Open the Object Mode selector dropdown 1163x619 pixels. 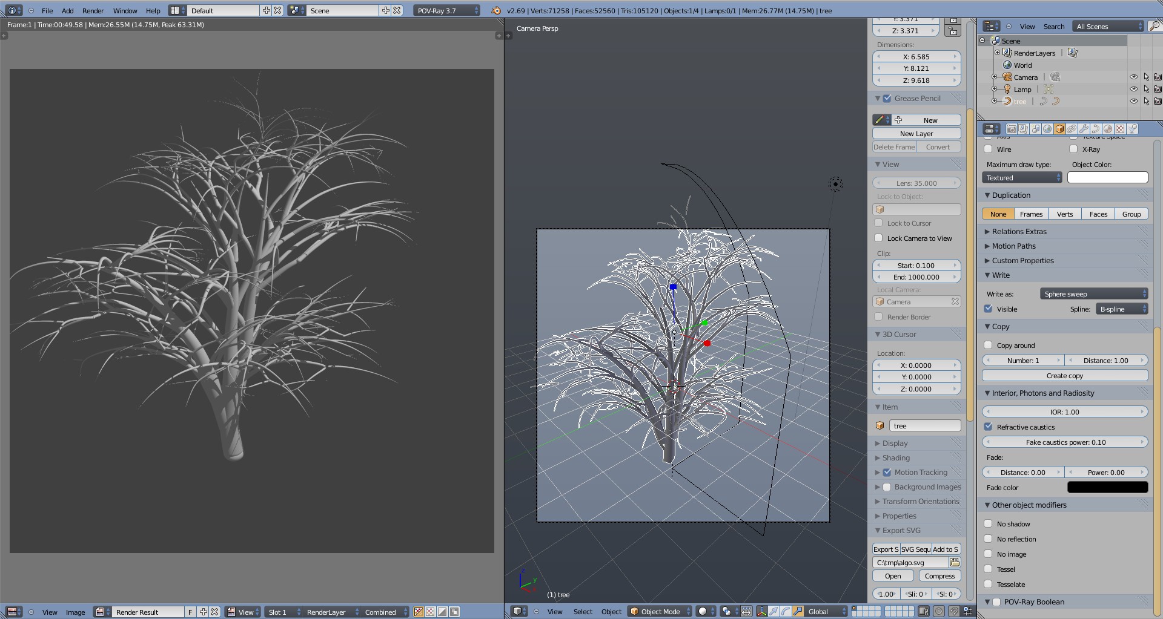(660, 611)
